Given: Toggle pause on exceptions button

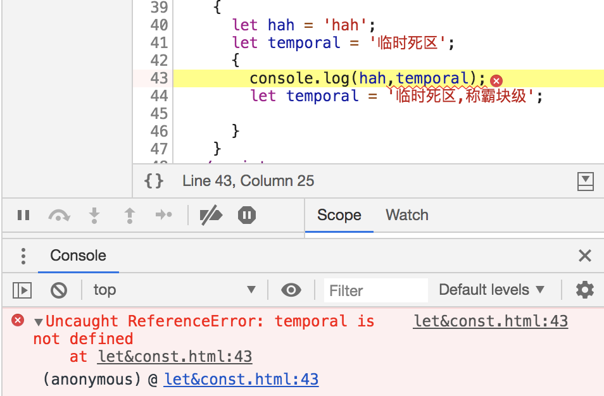Looking at the screenshot, I should pos(247,215).
